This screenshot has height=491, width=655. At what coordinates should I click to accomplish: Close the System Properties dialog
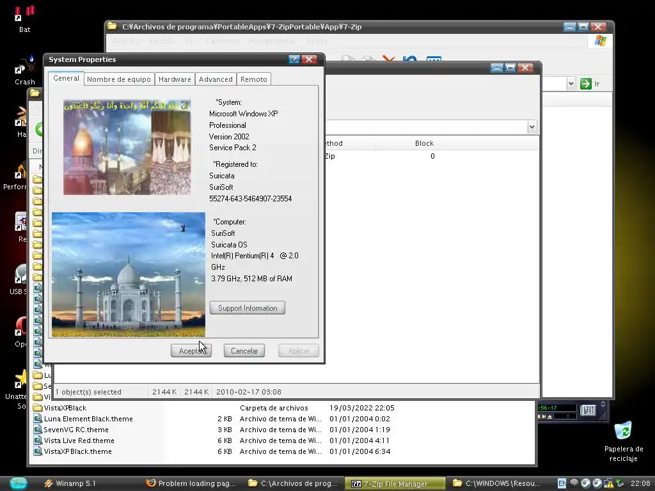pyautogui.click(x=309, y=59)
